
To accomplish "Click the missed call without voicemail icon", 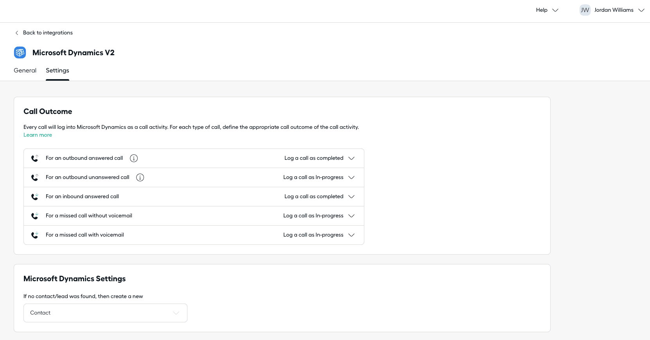I will point(35,216).
